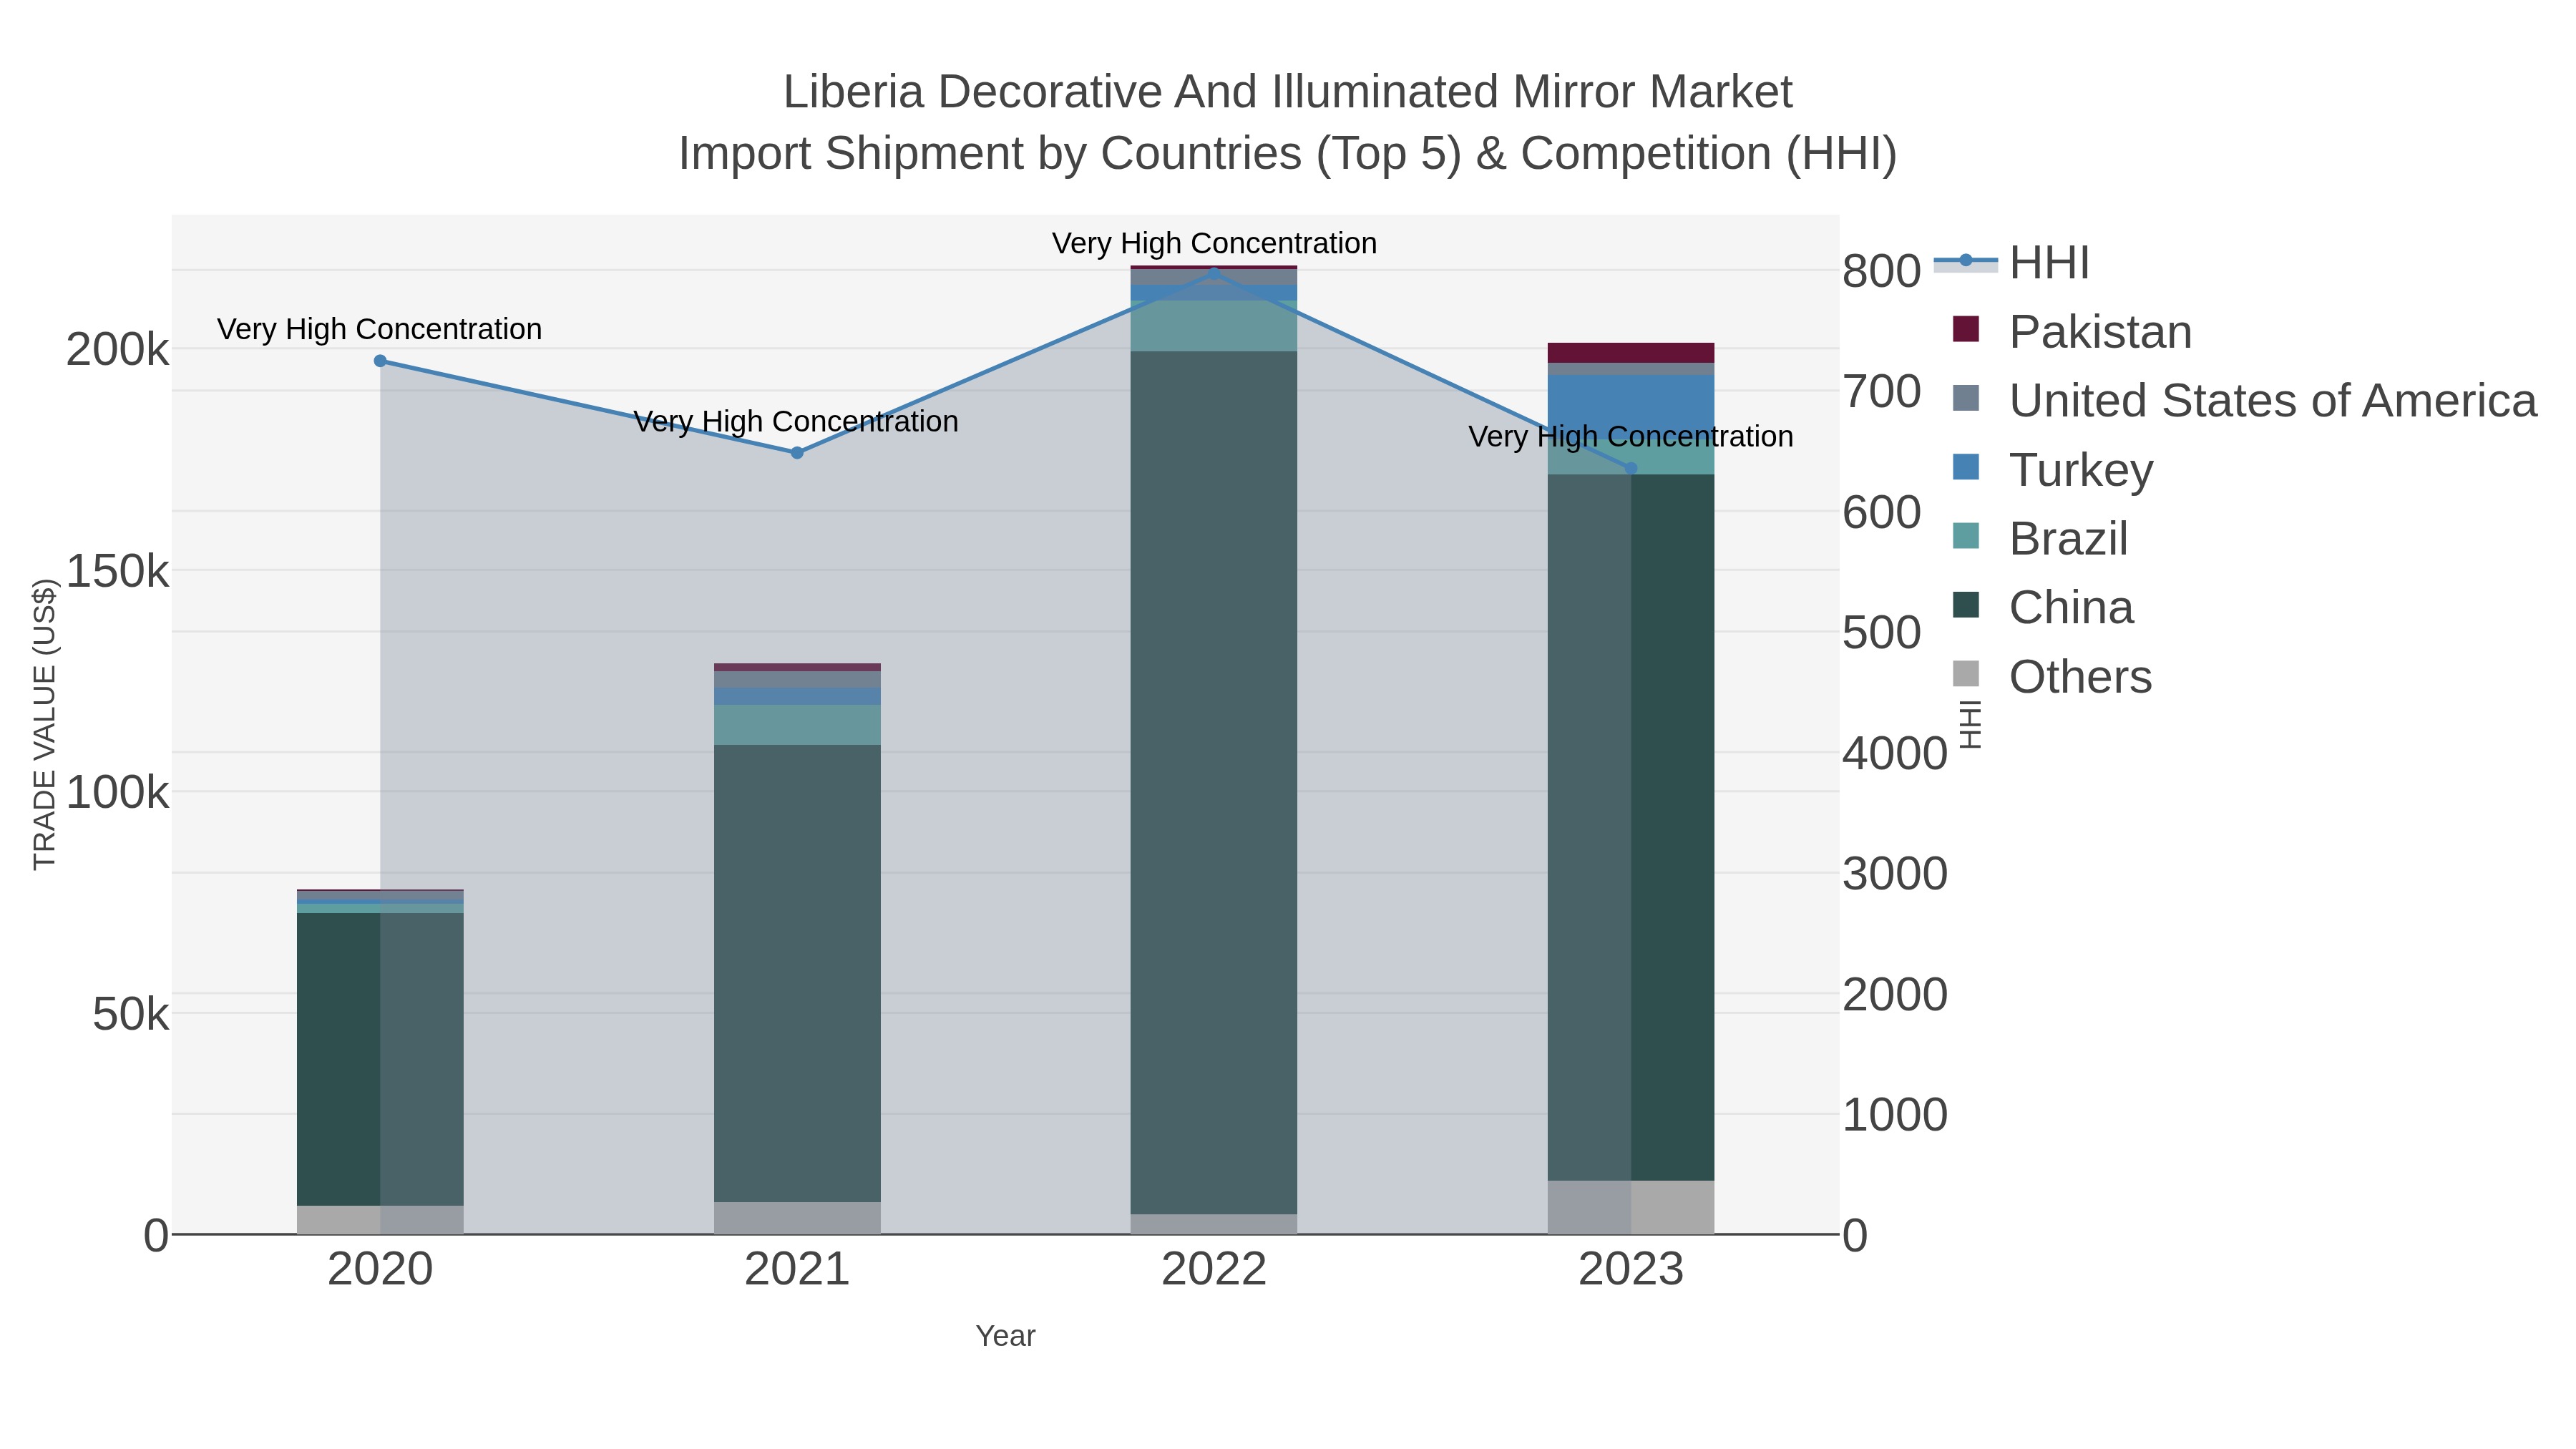Click the HHI line marker icon in legend
Viewport: 2576px width, 1449px height.
1966,261
